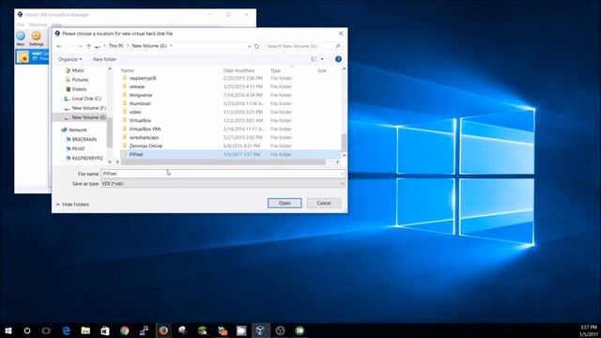Click the file list horizontal scrollbar
Viewport: 601px width, 338px height.
tap(223, 162)
